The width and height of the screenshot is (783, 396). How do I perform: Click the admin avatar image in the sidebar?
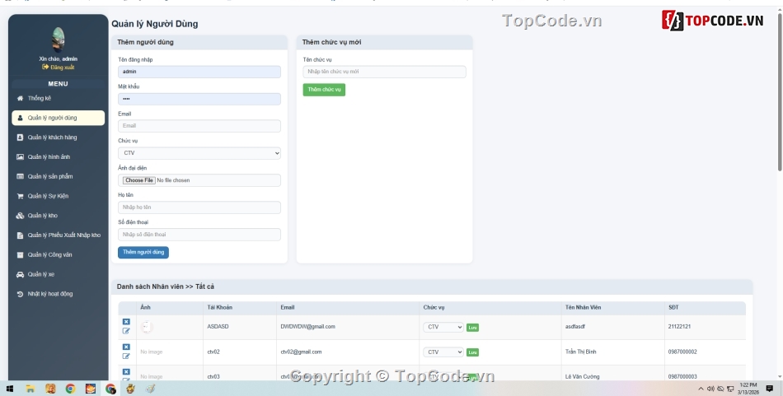tap(59, 40)
